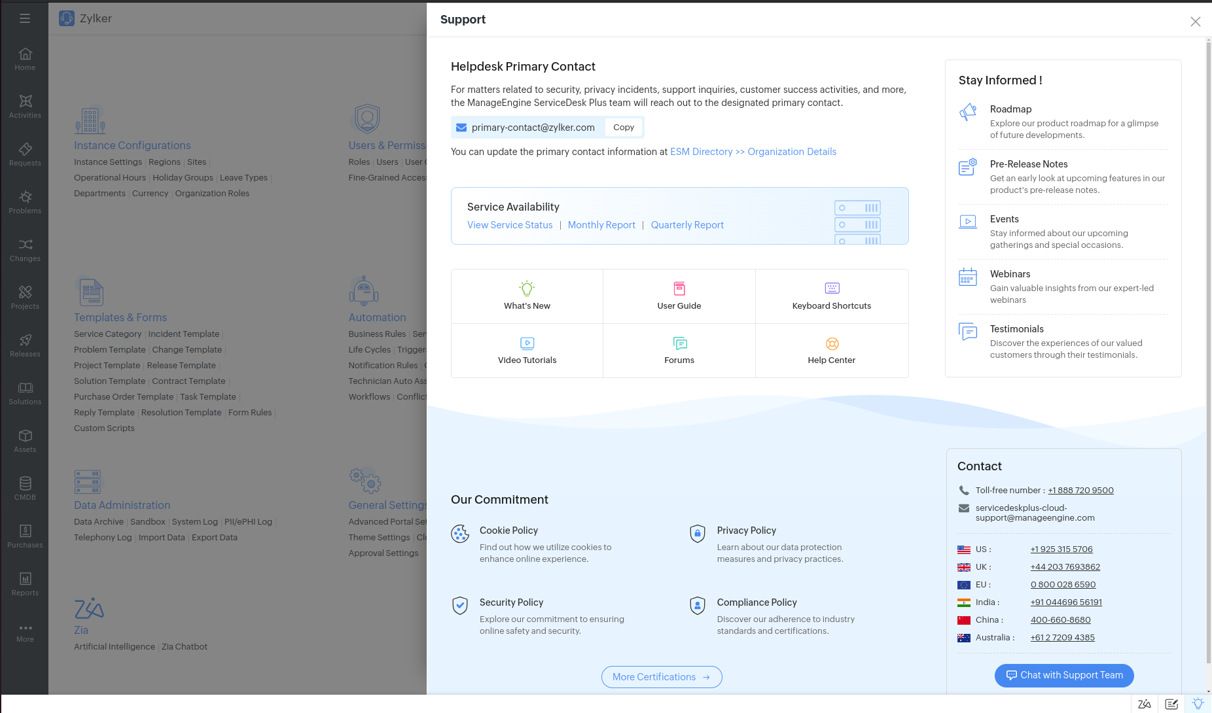Open the Quarterly Report link
1212x713 pixels.
tap(687, 225)
